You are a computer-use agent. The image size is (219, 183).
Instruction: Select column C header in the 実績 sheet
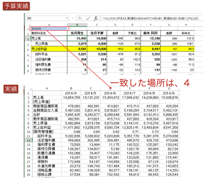91,89
